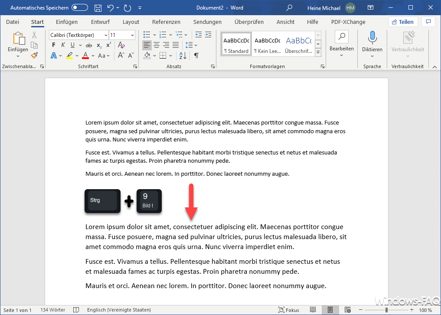Click the Increase indent icon
The image size is (441, 315).
click(x=208, y=35)
